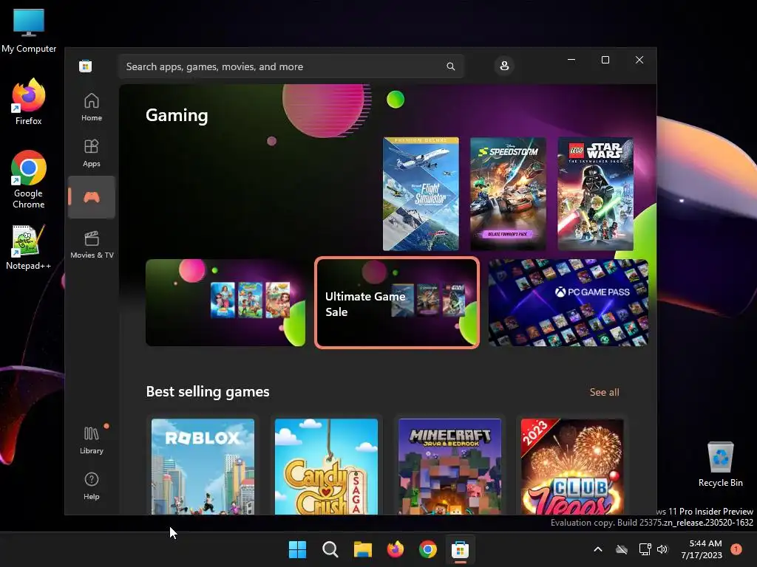Screen dimensions: 757x567
Task: Open the family games collection banner
Action: coord(225,302)
